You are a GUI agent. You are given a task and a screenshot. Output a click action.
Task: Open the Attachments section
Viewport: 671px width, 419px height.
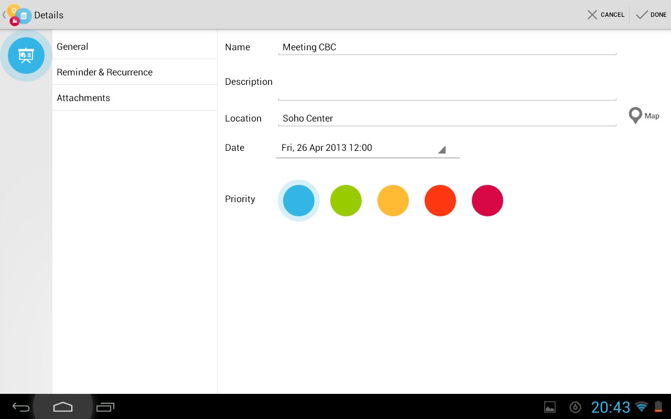click(135, 98)
